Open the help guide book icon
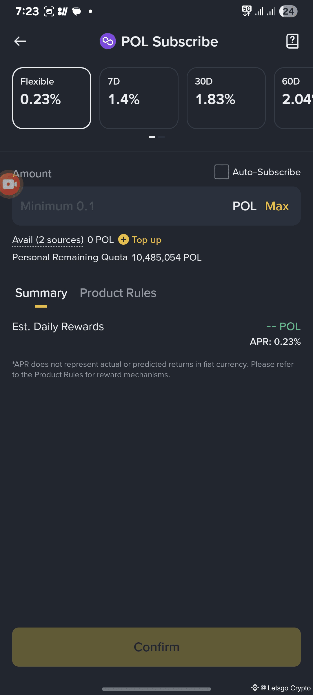 point(292,41)
